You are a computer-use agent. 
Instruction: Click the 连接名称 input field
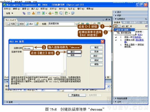(x=28, y=48)
